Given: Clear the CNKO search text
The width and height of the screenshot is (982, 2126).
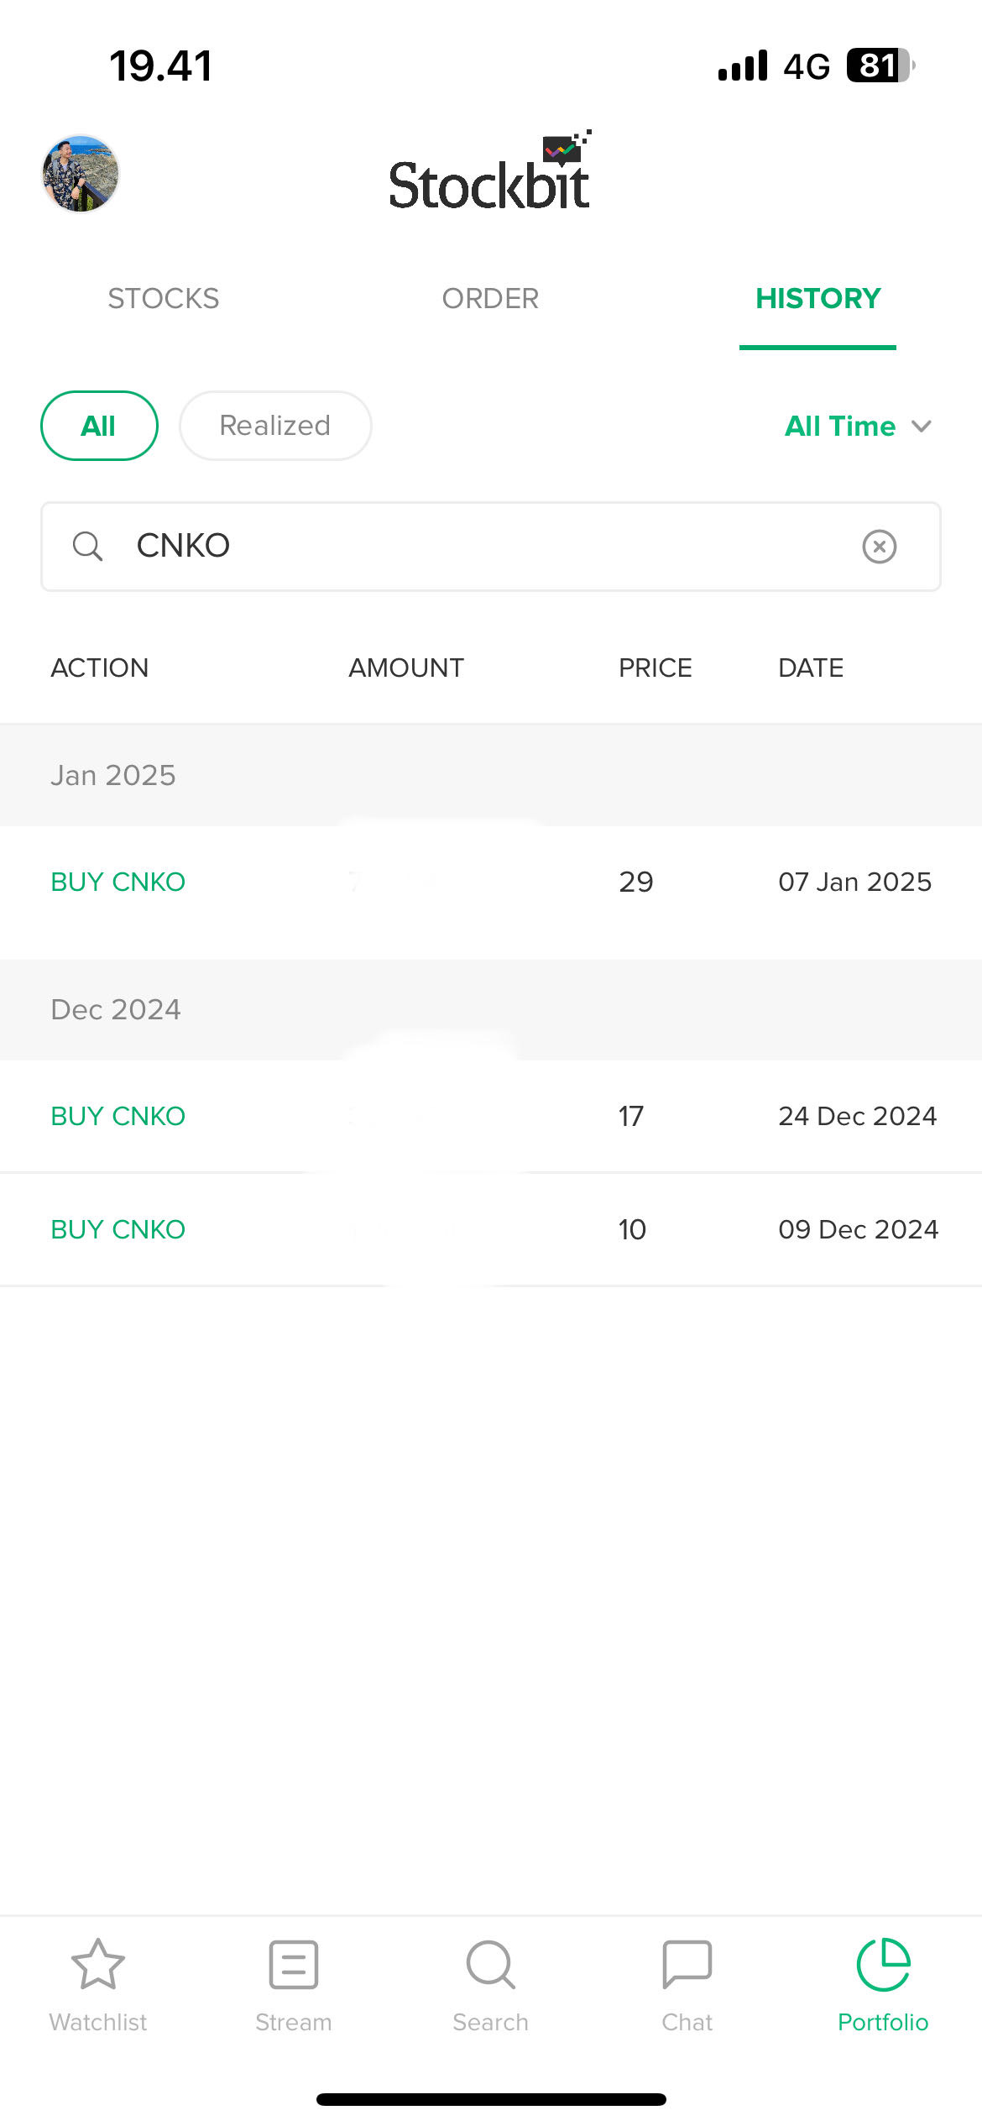Looking at the screenshot, I should coord(879,547).
